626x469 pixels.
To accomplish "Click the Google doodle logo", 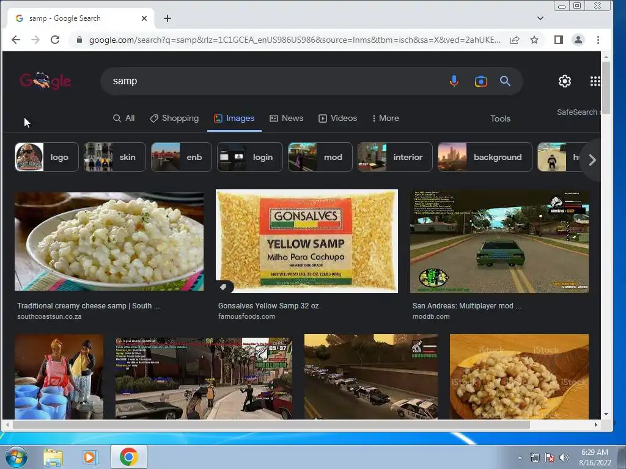I will [x=45, y=81].
